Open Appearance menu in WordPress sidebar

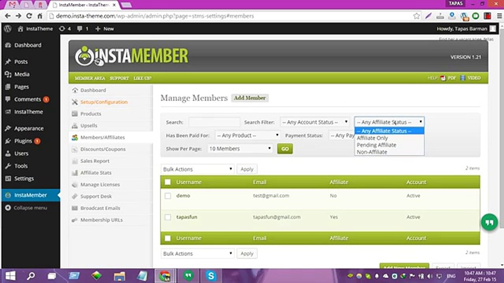29,129
